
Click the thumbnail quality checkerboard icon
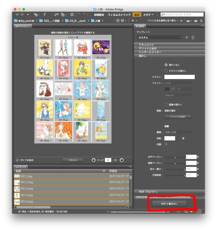point(118,21)
